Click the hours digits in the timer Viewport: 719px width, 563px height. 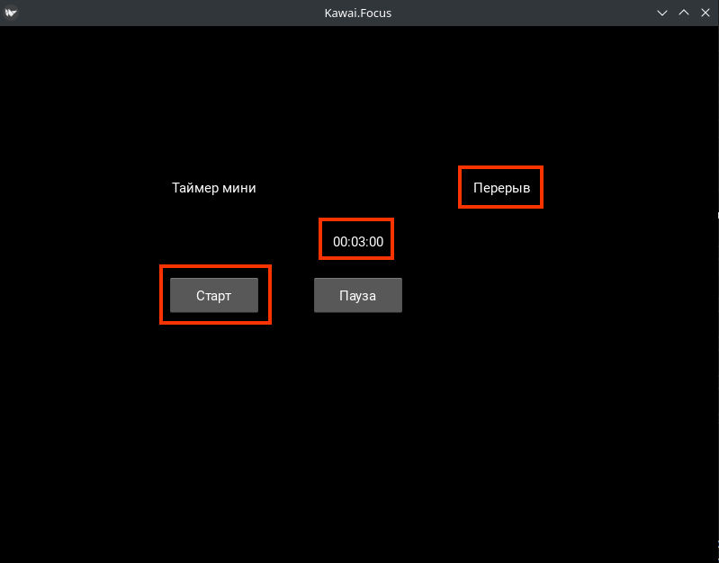pos(340,241)
